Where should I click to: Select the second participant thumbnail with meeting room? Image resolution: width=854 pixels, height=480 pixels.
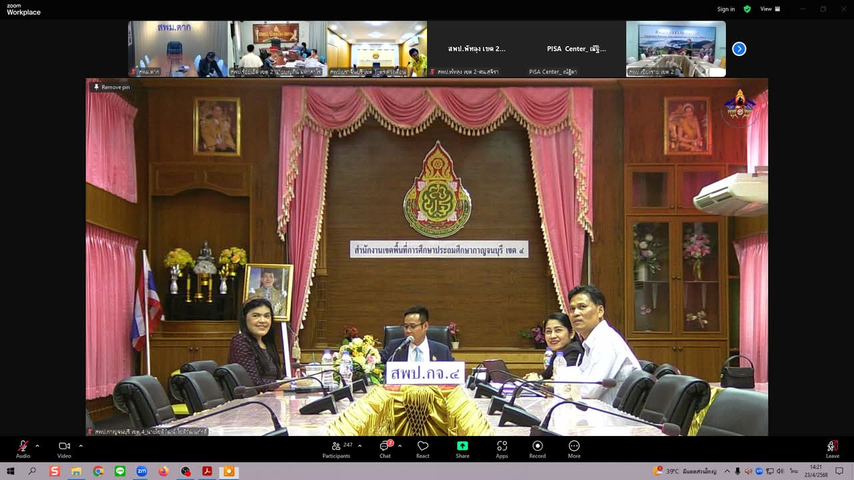tap(277, 49)
